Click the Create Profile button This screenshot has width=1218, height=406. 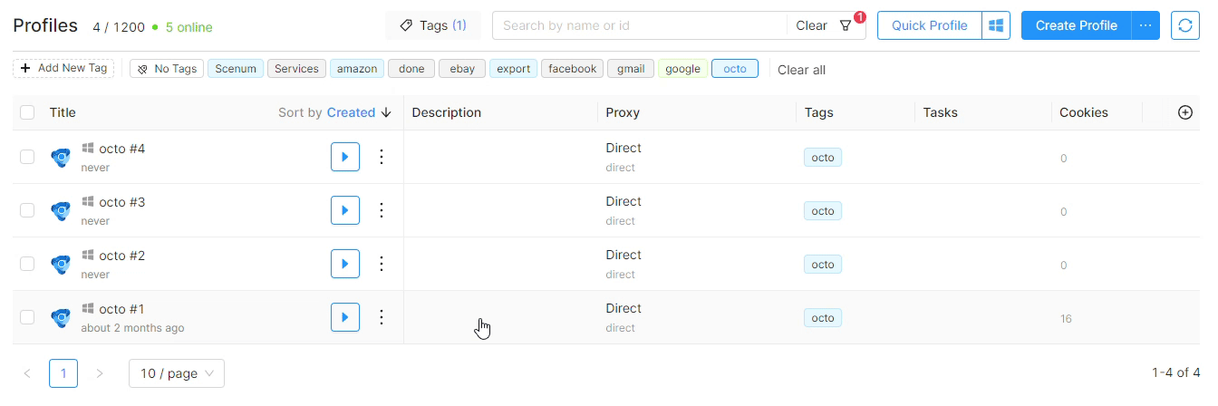[1077, 25]
